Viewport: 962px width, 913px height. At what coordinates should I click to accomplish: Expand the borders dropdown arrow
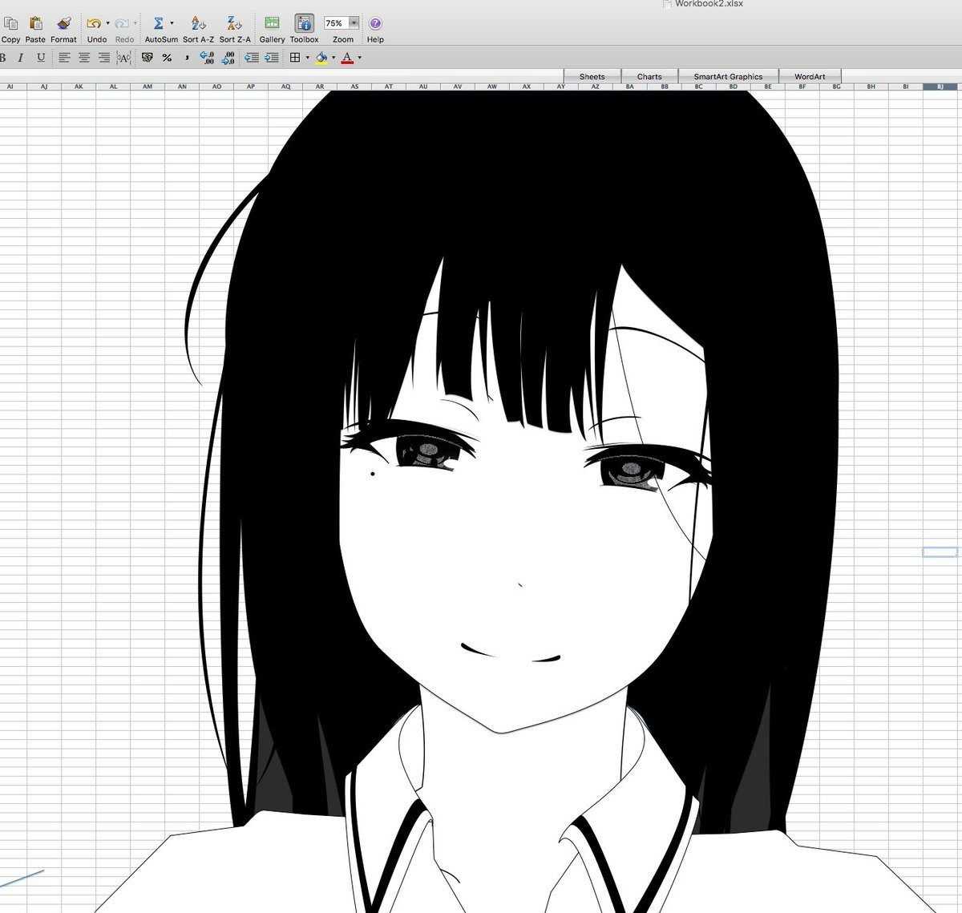click(308, 58)
